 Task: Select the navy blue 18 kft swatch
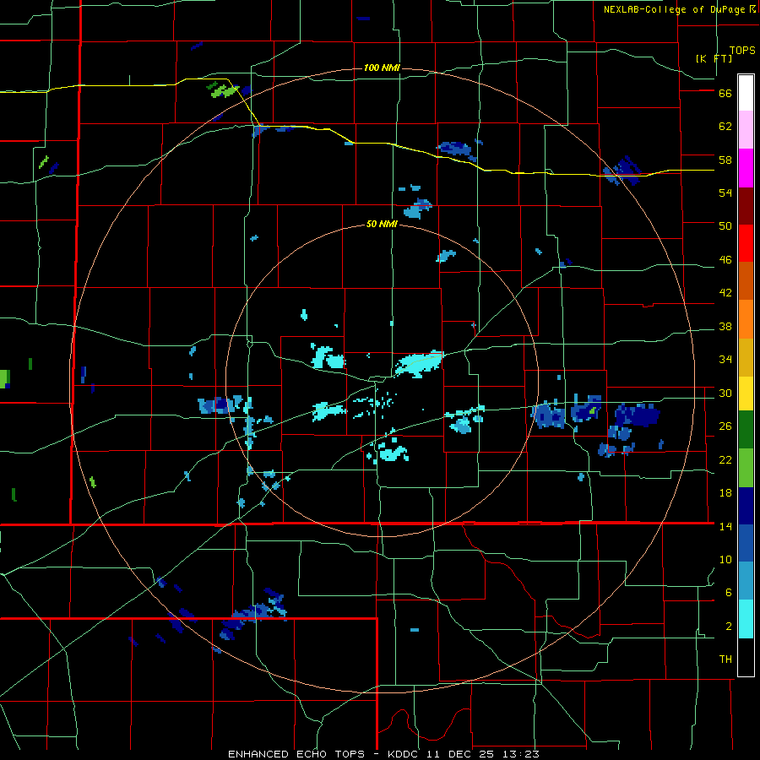pos(746,506)
